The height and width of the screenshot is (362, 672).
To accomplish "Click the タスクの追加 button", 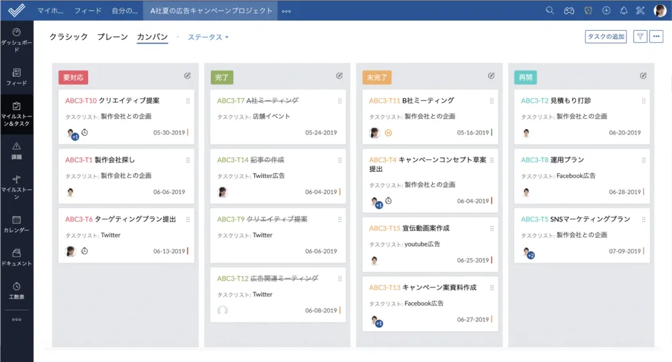I will 605,37.
